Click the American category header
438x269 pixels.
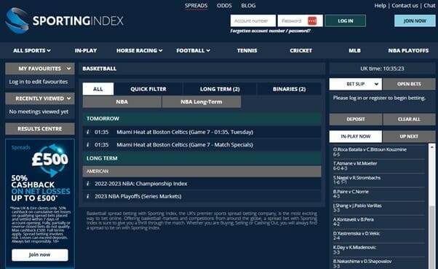[202, 171]
